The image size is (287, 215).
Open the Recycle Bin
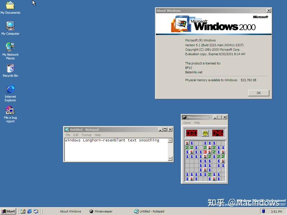pyautogui.click(x=10, y=67)
